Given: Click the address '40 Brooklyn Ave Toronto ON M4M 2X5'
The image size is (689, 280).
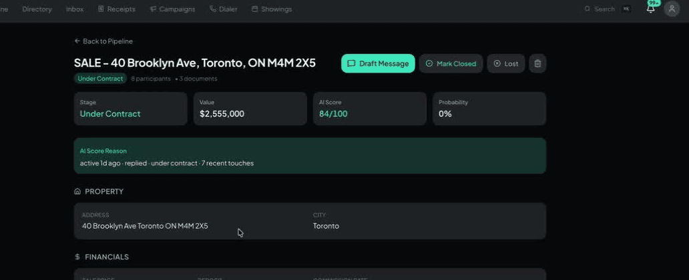Looking at the screenshot, I should pyautogui.click(x=145, y=226).
